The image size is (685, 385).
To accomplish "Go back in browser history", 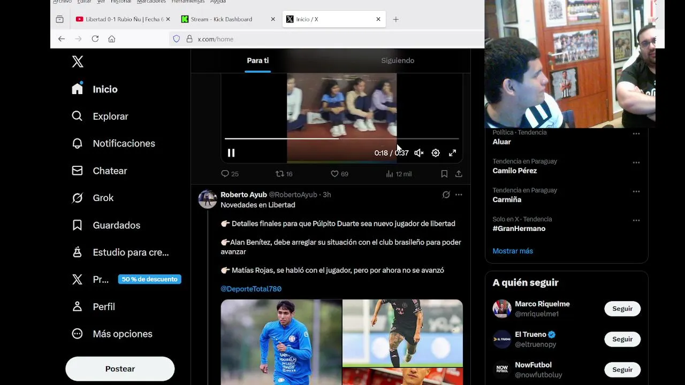I will pyautogui.click(x=62, y=39).
